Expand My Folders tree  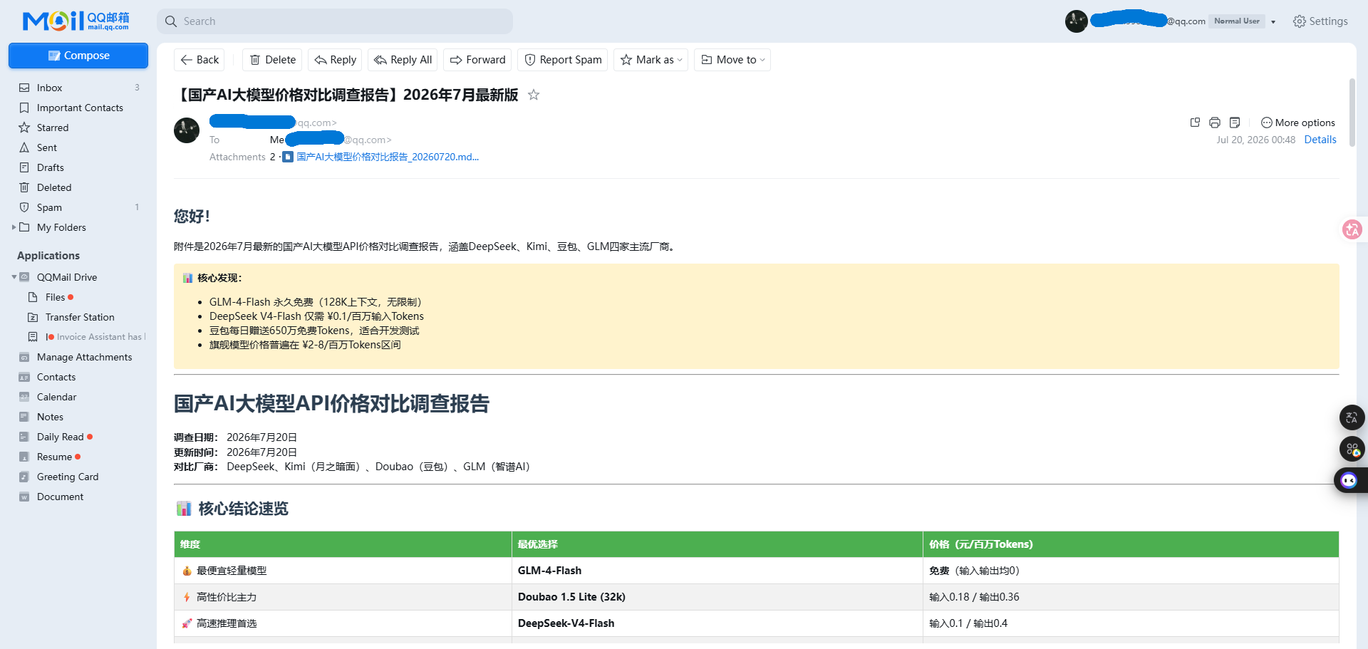[x=14, y=227]
